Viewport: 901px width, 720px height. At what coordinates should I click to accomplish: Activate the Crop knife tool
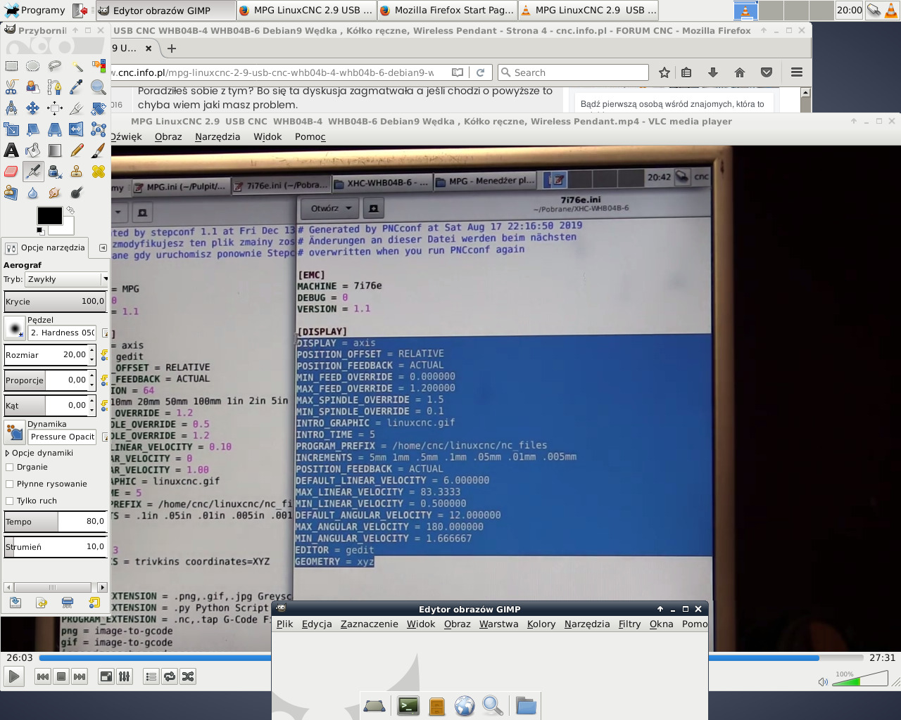(x=77, y=108)
